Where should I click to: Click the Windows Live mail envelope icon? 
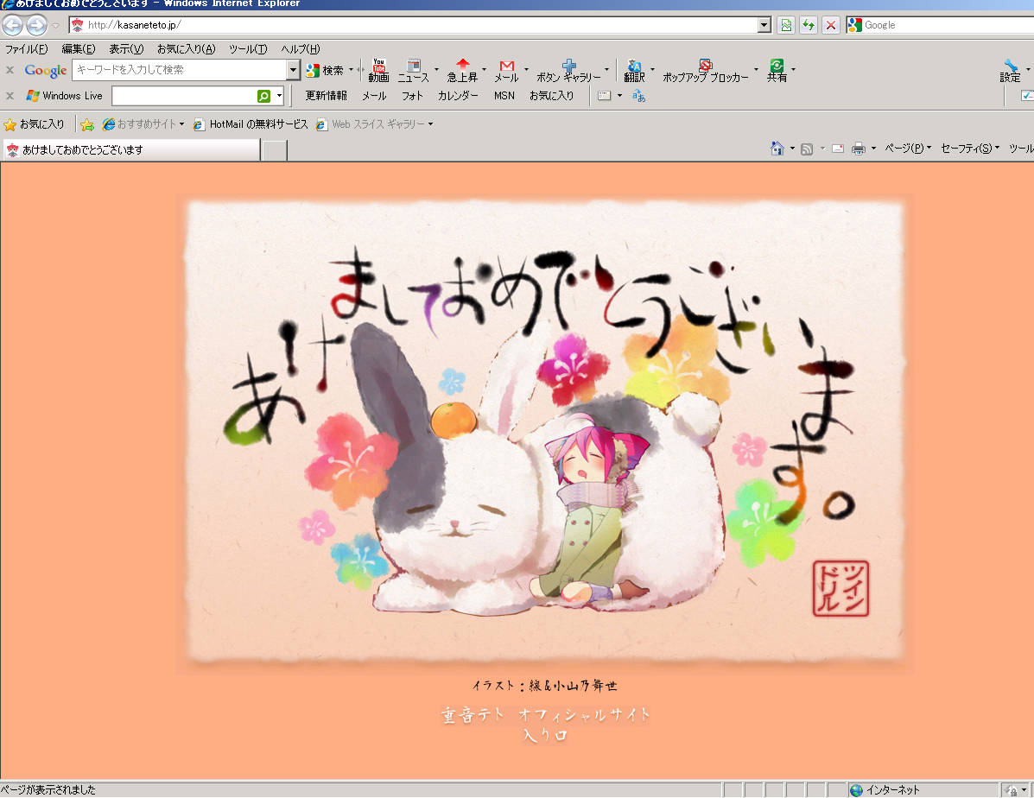click(604, 96)
